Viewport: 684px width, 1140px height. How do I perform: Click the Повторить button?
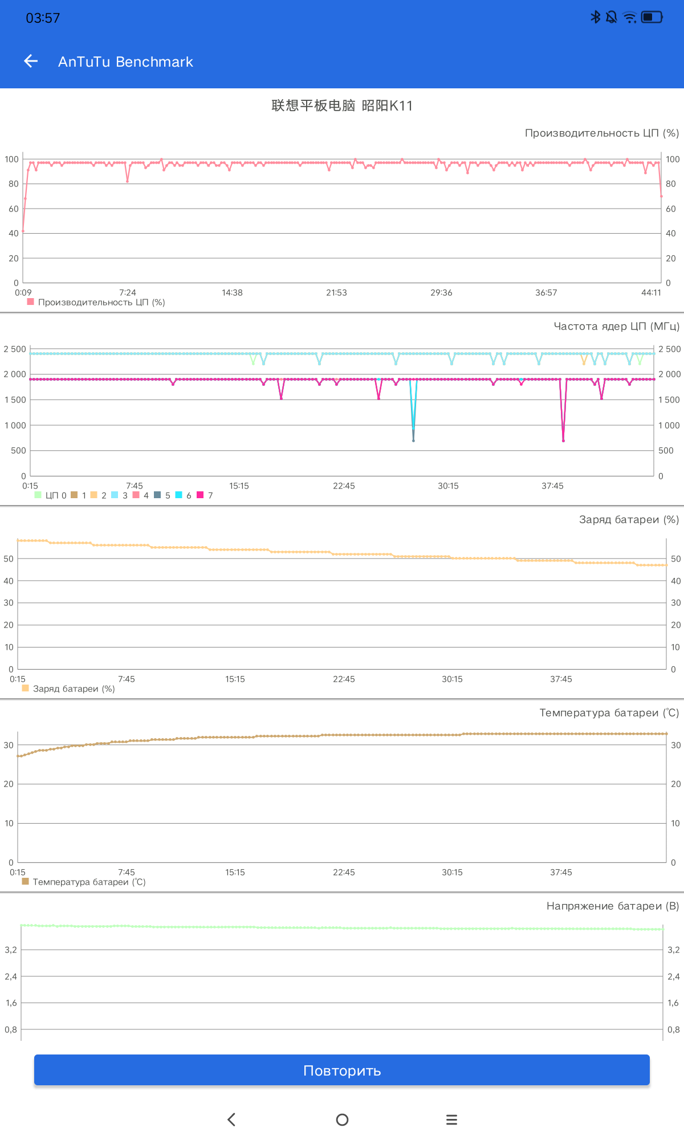(342, 1070)
